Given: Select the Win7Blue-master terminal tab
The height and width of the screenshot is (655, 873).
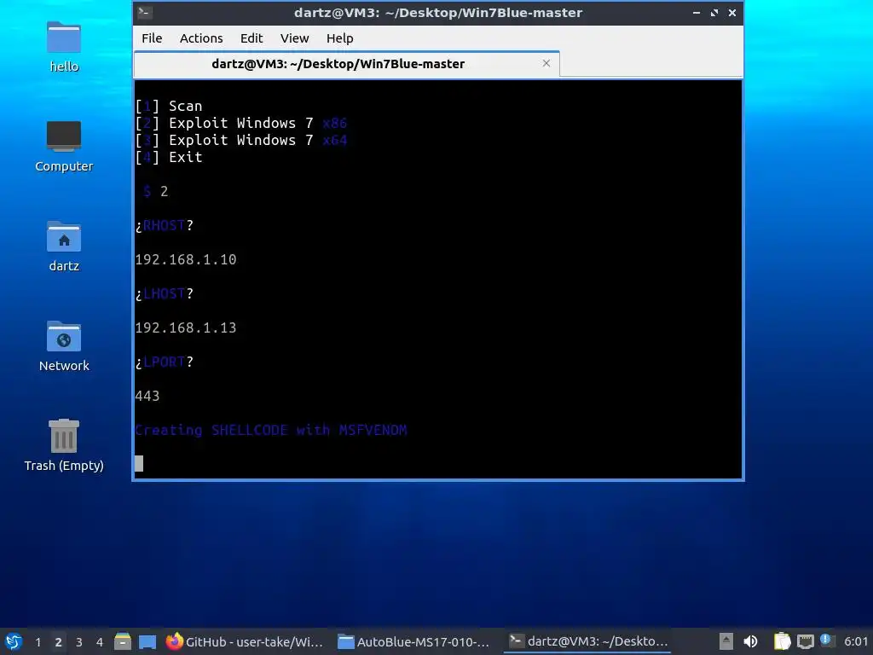Looking at the screenshot, I should click(346, 64).
